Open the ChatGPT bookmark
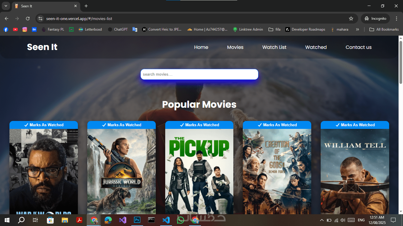Viewport: 403px width, 226px height. (118, 29)
